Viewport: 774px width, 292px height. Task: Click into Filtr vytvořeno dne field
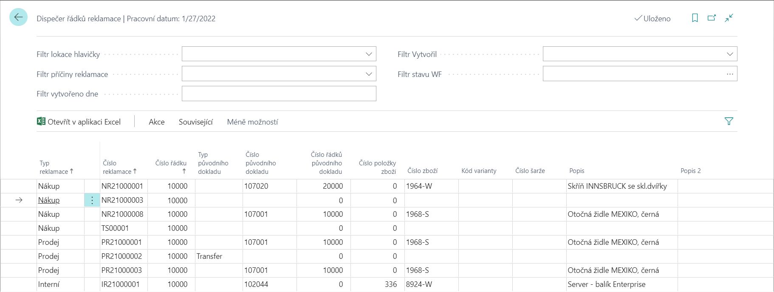pos(279,94)
